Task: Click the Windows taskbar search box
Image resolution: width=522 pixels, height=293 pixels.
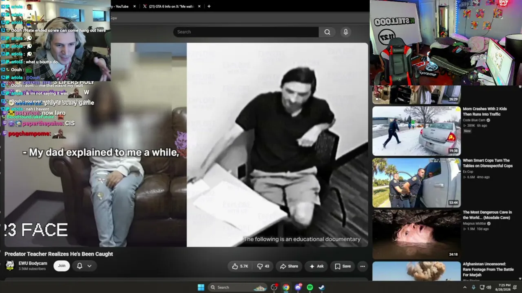Action: [x=237, y=287]
